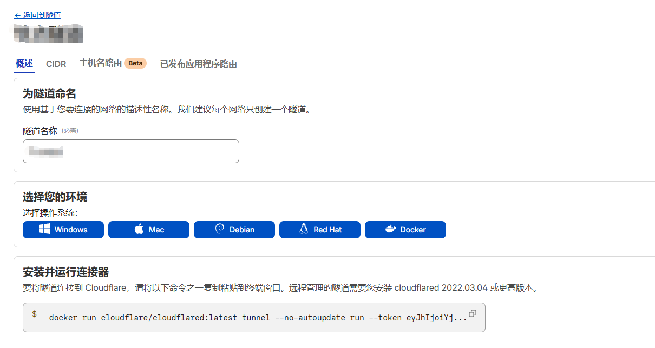Switch to the 概述 tab

tap(24, 63)
